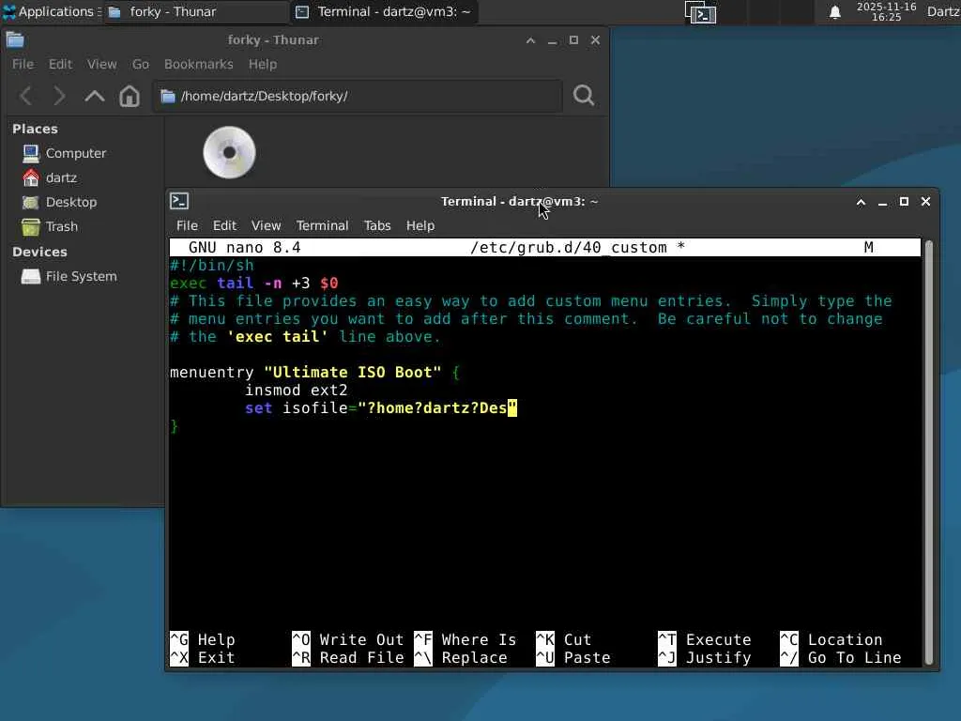Viewport: 961px width, 721px height.
Task: Open the Terminal menu in terminal window
Action: coord(323,225)
